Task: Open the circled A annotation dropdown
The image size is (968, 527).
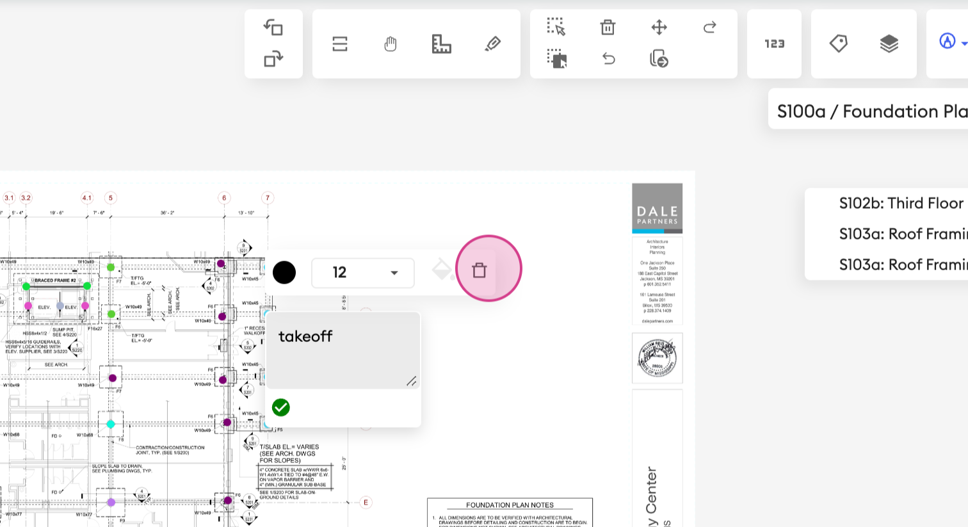Action: (x=952, y=42)
